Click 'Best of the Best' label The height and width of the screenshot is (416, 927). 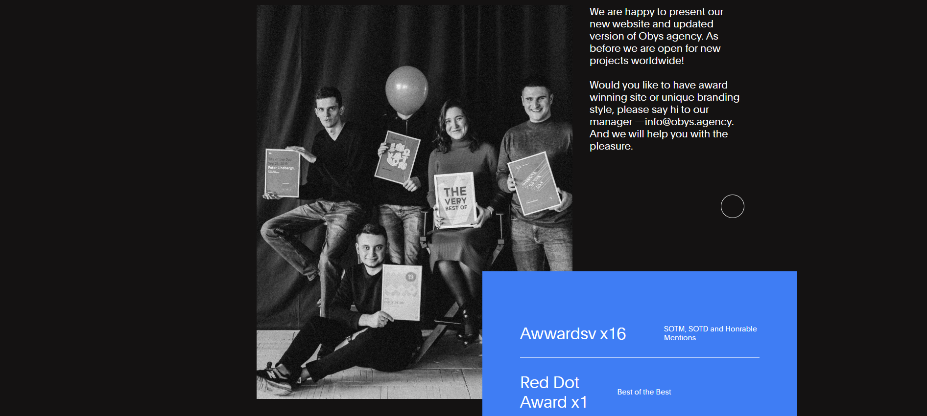[x=644, y=392]
